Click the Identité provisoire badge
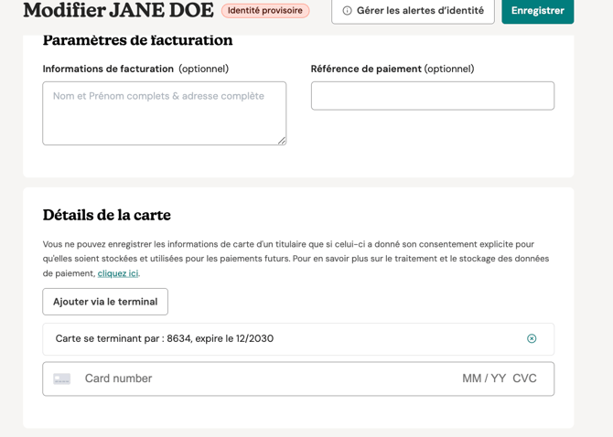 [x=265, y=11]
